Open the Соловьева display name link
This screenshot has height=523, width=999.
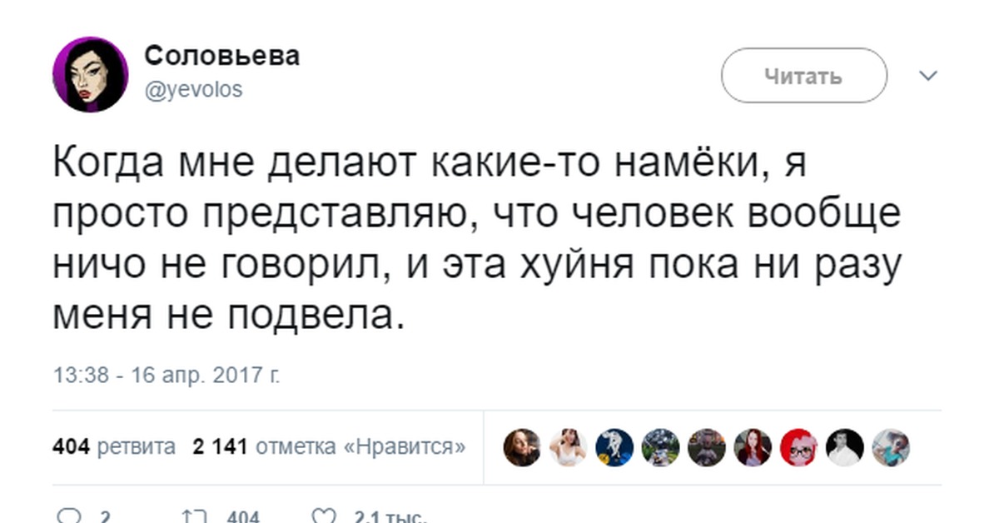pyautogui.click(x=221, y=57)
